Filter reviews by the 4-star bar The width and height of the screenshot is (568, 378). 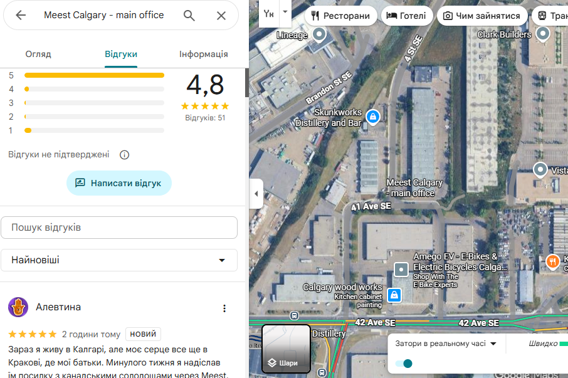click(x=94, y=89)
